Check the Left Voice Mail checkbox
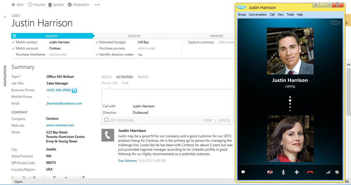 tap(106, 120)
